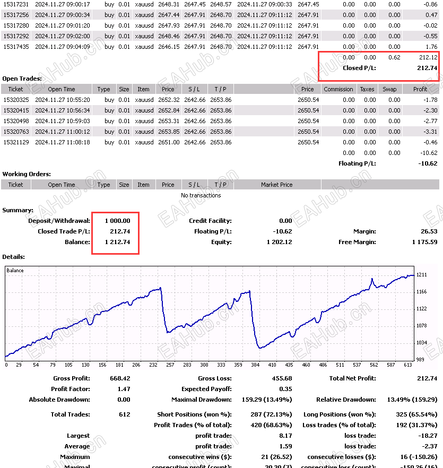Image resolution: width=443 pixels, height=468 pixels.
Task: Click ticket 15317280
Action: 16,25
